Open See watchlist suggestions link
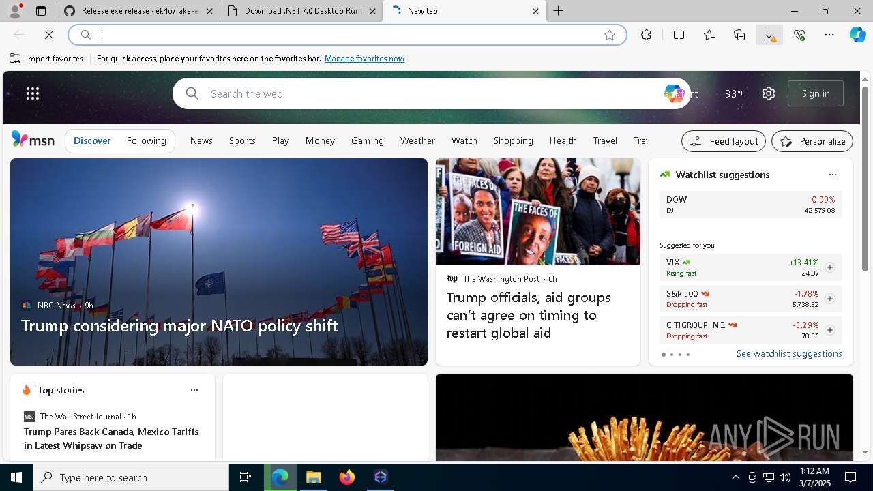873x491 pixels. pos(789,353)
